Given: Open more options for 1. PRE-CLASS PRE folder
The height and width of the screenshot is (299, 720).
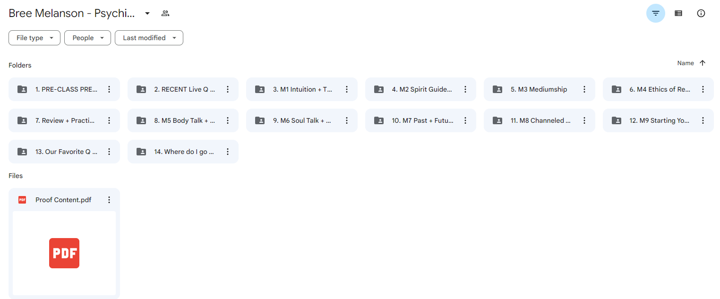Looking at the screenshot, I should pos(109,89).
